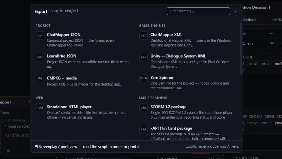Switch to the Media tab
Image resolution: width=282 pixels, height=159 pixels.
point(277,20)
